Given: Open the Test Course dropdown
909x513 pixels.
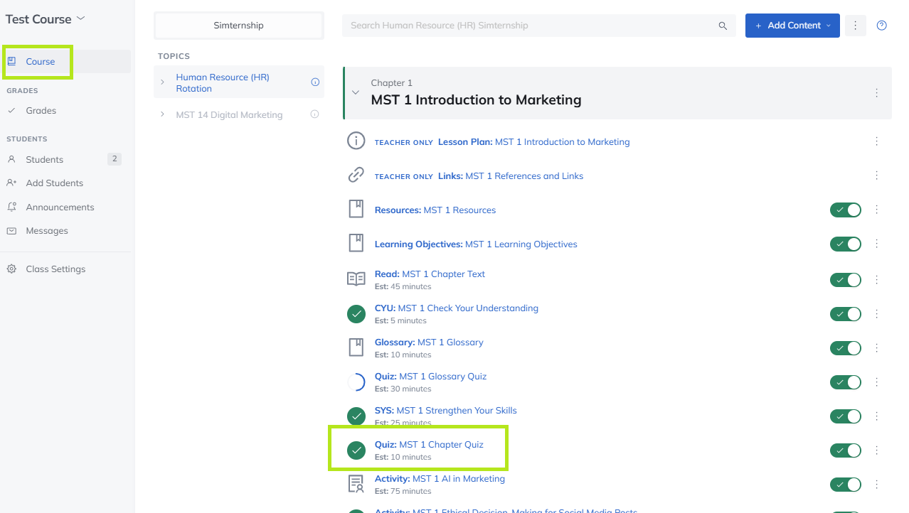Looking at the screenshot, I should [44, 19].
